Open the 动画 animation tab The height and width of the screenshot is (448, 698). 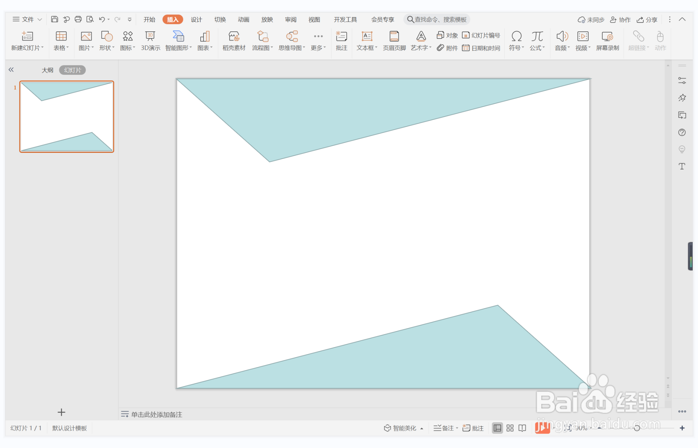pos(243,19)
